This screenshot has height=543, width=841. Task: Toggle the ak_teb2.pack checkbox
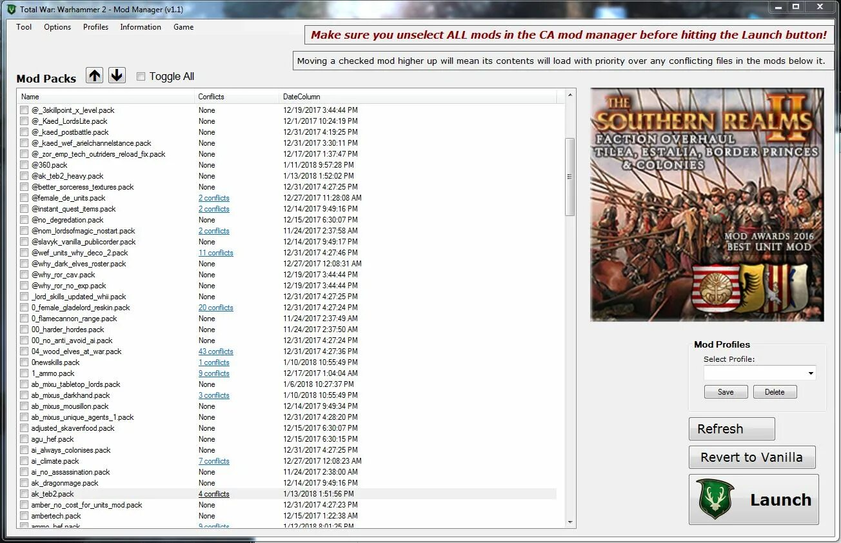click(x=24, y=494)
